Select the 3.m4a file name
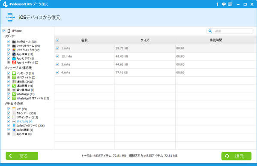 point(66,64)
